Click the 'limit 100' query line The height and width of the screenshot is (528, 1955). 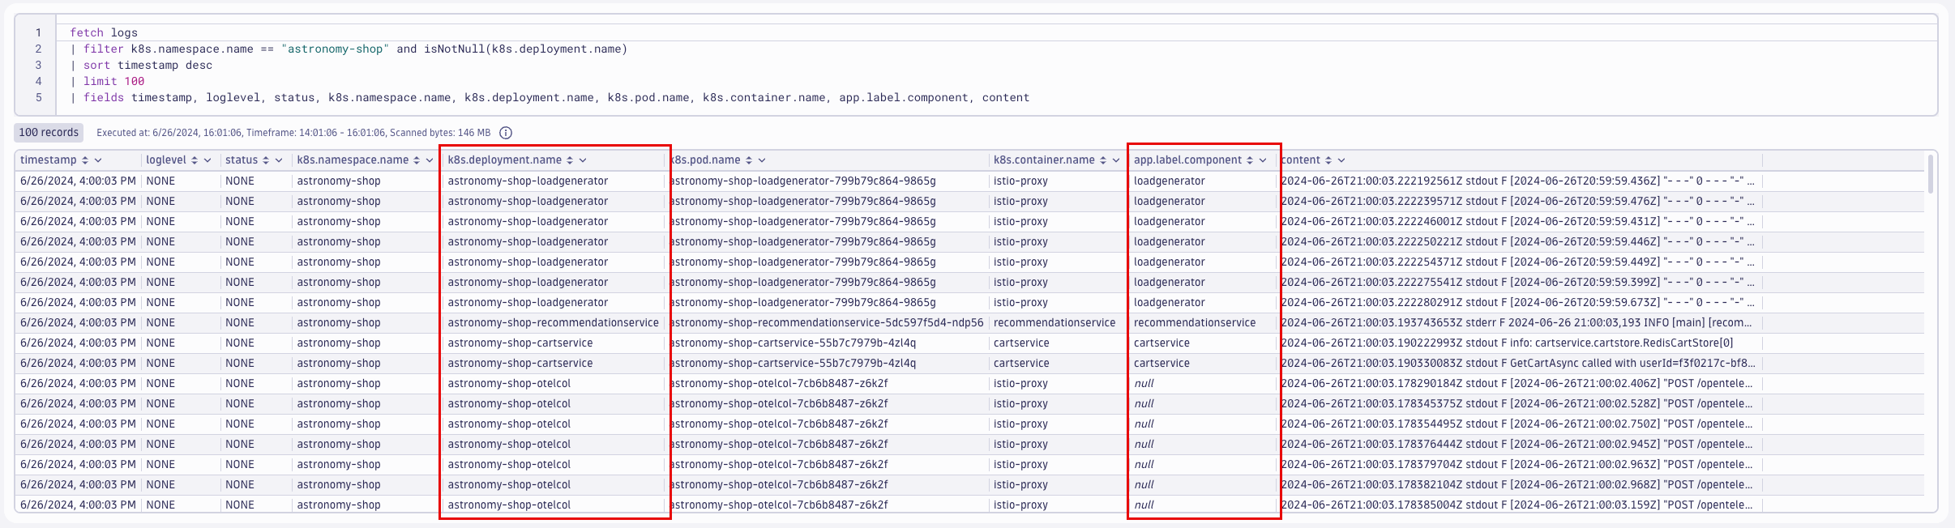(107, 81)
